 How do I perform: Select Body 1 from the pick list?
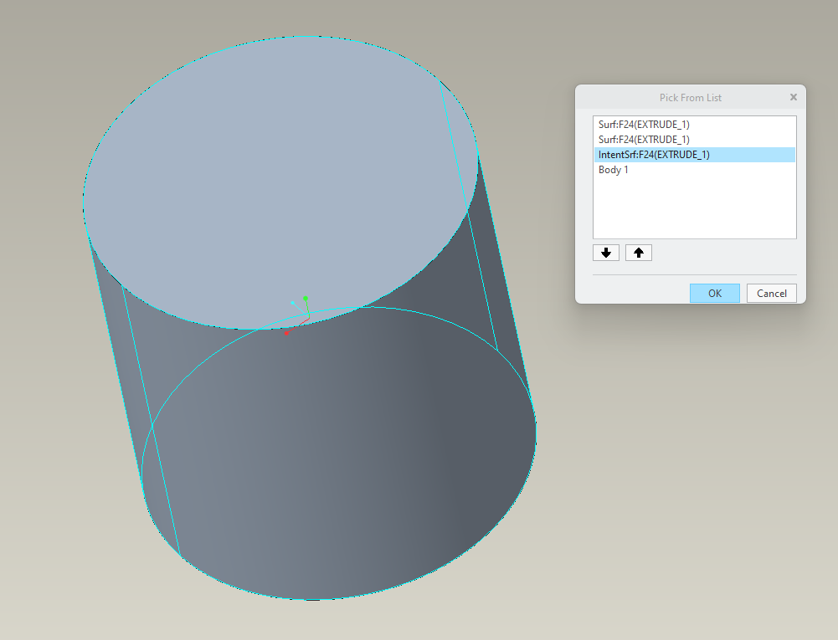tap(613, 169)
